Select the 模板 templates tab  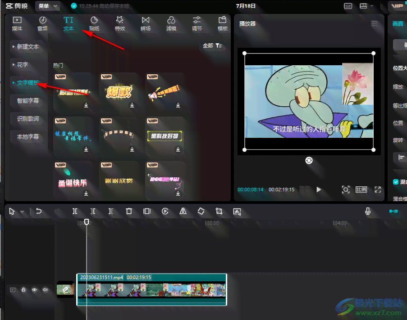tap(223, 23)
